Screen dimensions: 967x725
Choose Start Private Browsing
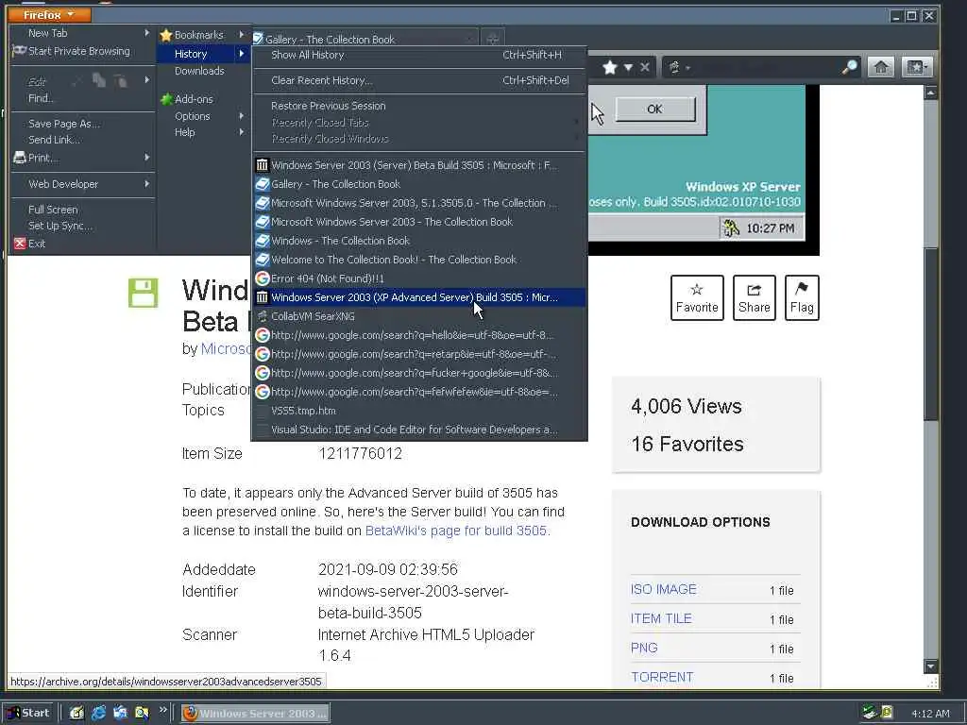[x=81, y=51]
